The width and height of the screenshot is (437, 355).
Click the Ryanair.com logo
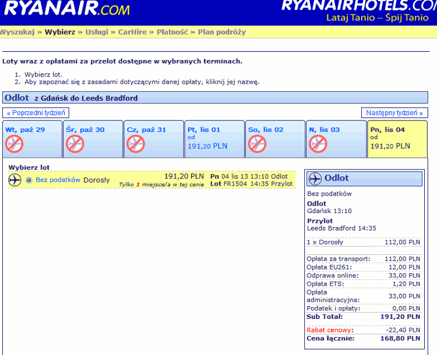(x=67, y=8)
